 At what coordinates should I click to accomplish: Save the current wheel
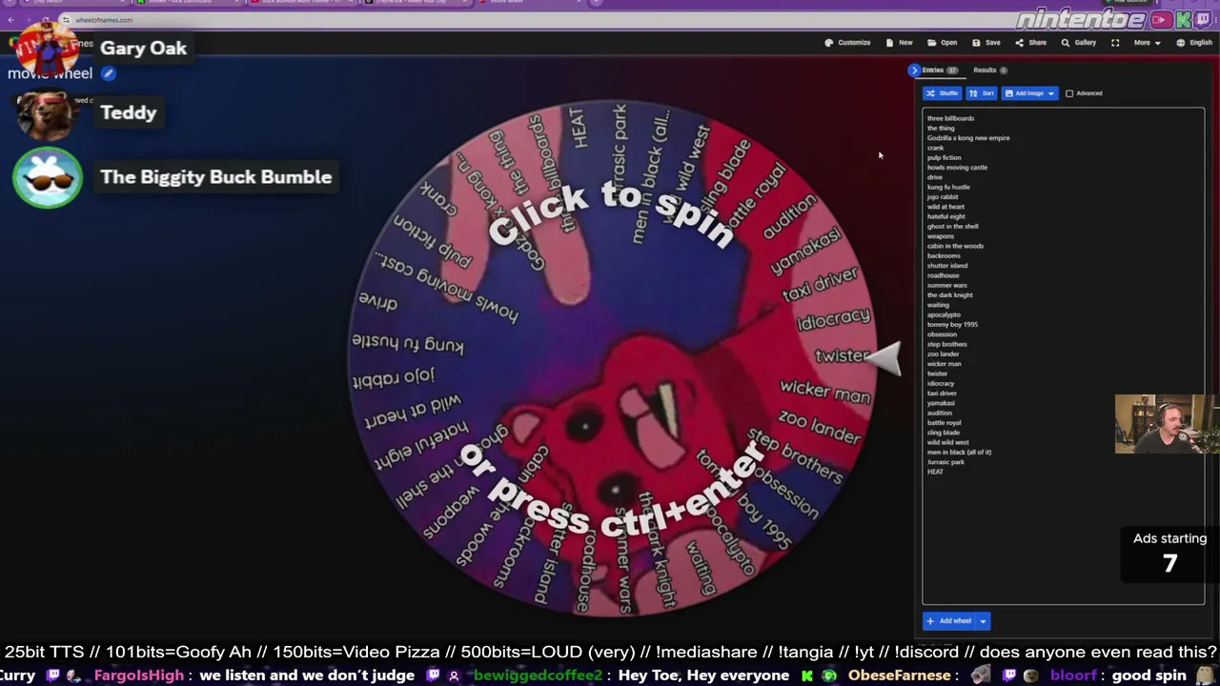click(x=986, y=43)
